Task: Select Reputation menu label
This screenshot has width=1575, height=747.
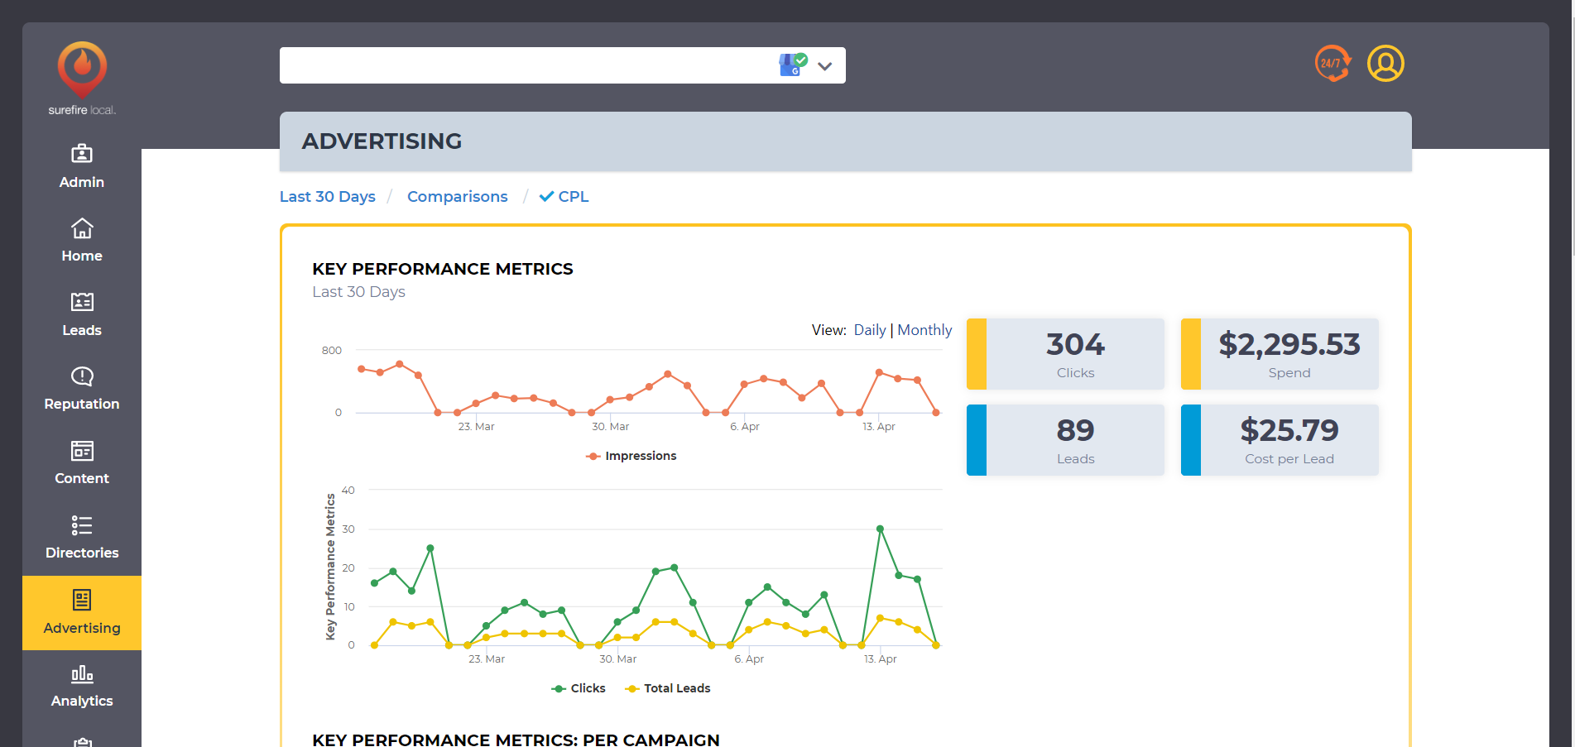Action: 82,405
